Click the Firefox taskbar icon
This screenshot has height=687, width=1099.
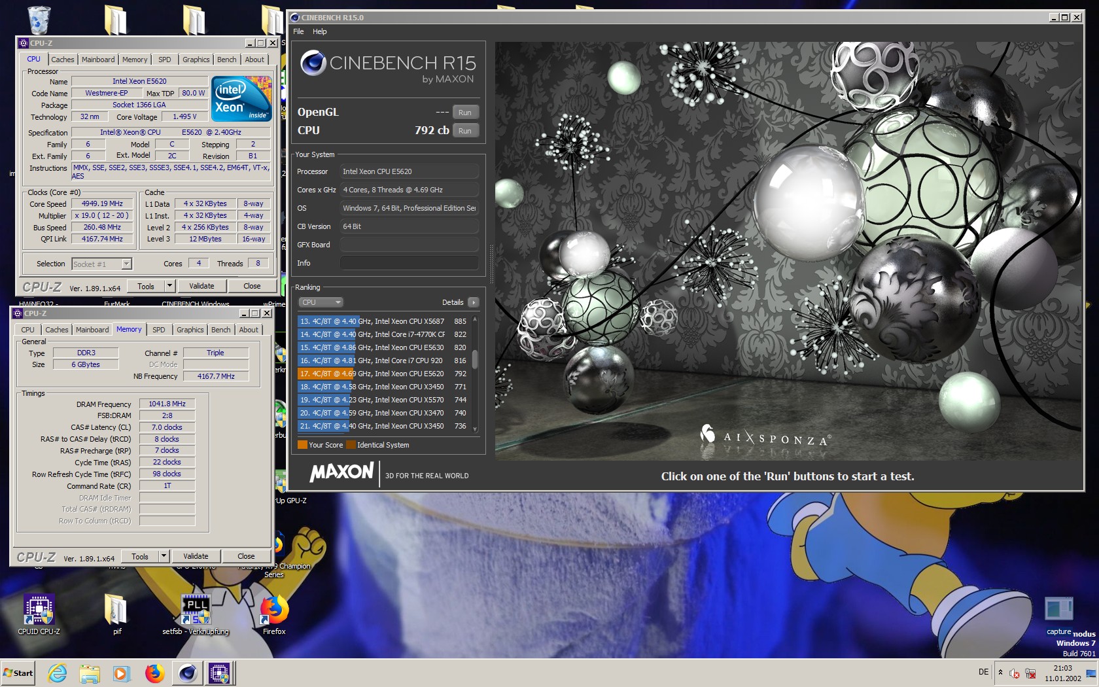click(154, 673)
